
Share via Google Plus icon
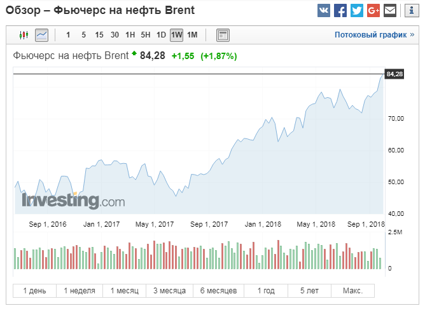click(373, 11)
